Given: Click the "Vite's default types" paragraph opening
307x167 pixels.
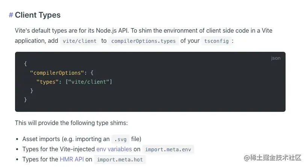Looking at the screenshot, I should [42, 31].
